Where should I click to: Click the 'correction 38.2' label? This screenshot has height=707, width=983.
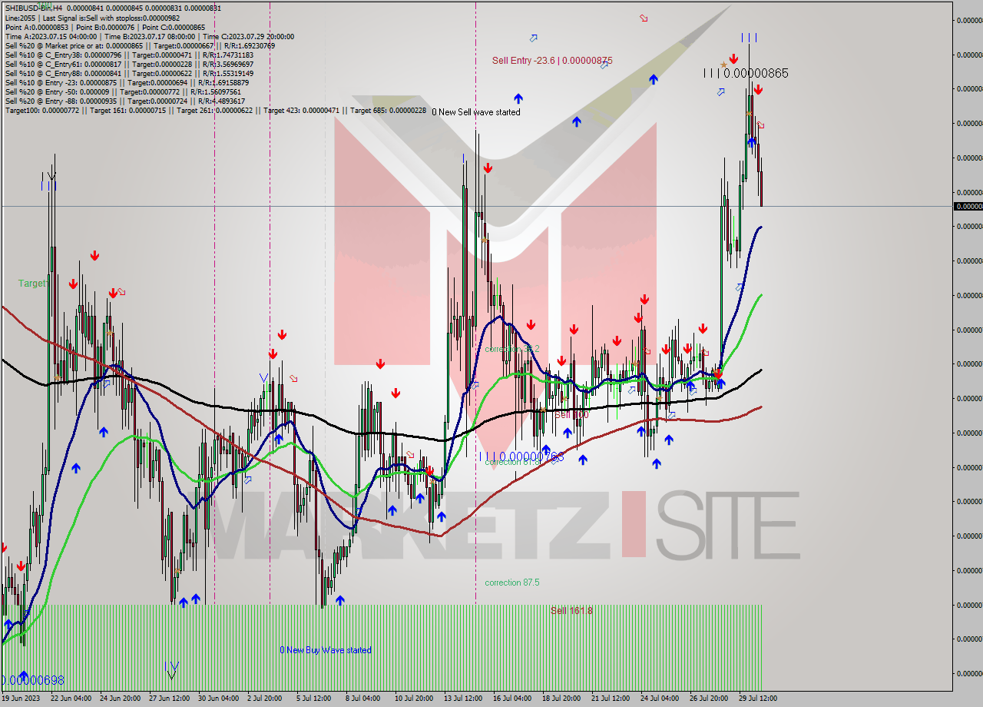point(512,349)
